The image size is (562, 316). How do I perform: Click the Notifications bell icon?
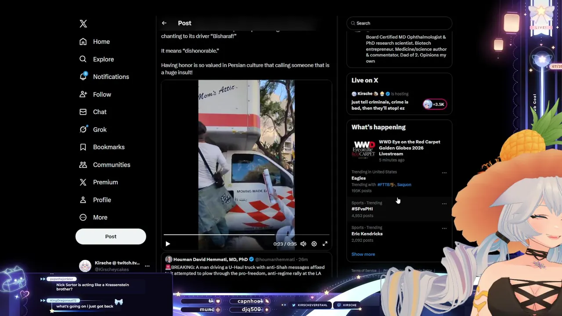pos(83,77)
